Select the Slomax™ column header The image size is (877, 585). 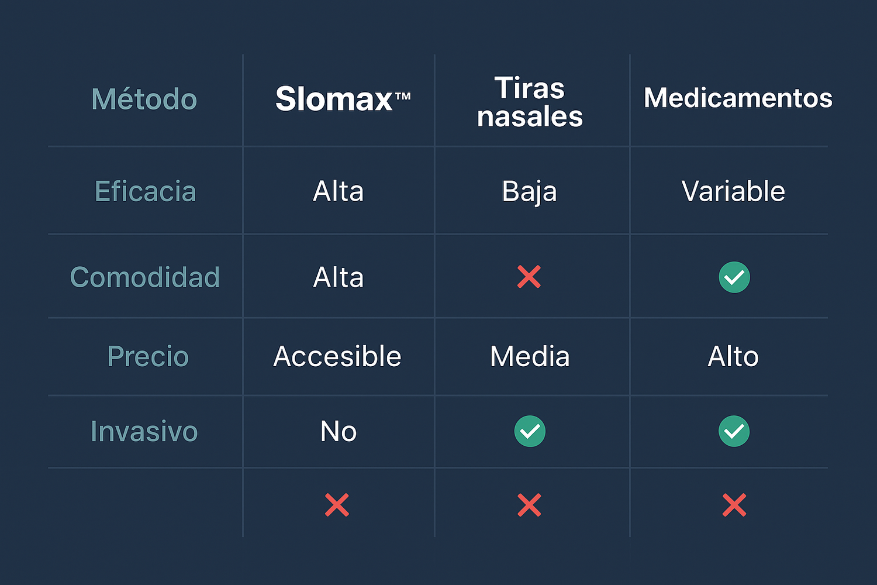coord(343,99)
